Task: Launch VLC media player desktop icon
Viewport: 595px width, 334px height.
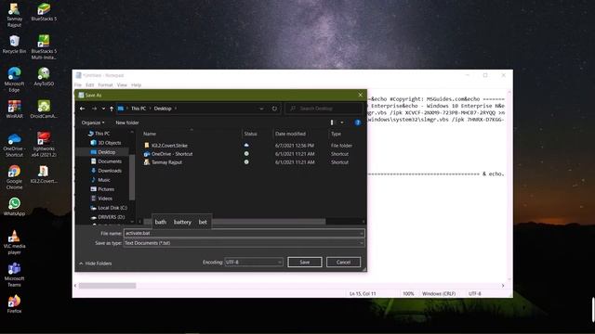Action: click(x=15, y=242)
